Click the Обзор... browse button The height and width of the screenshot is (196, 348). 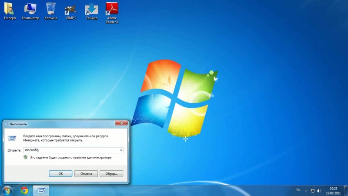[111, 173]
